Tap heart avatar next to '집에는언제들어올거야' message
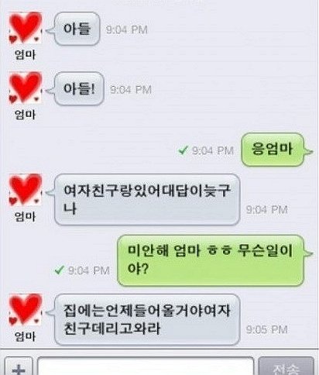This screenshot has width=319, height=375. point(25,309)
